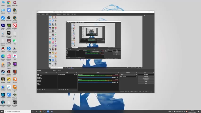The image size is (201, 113).
Task: Open the GeForce Experience desktop shortcut
Action: pos(9,27)
